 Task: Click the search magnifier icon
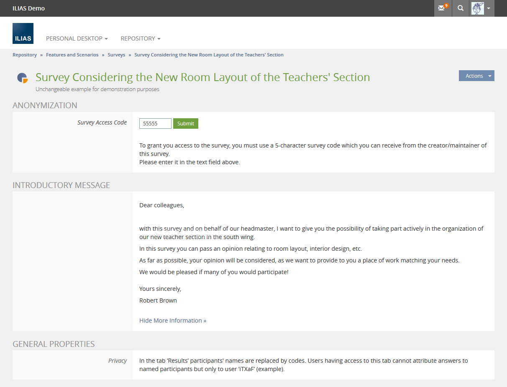[461, 8]
